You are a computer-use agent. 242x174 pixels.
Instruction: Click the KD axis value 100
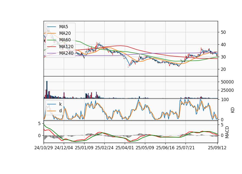(x=225, y=100)
